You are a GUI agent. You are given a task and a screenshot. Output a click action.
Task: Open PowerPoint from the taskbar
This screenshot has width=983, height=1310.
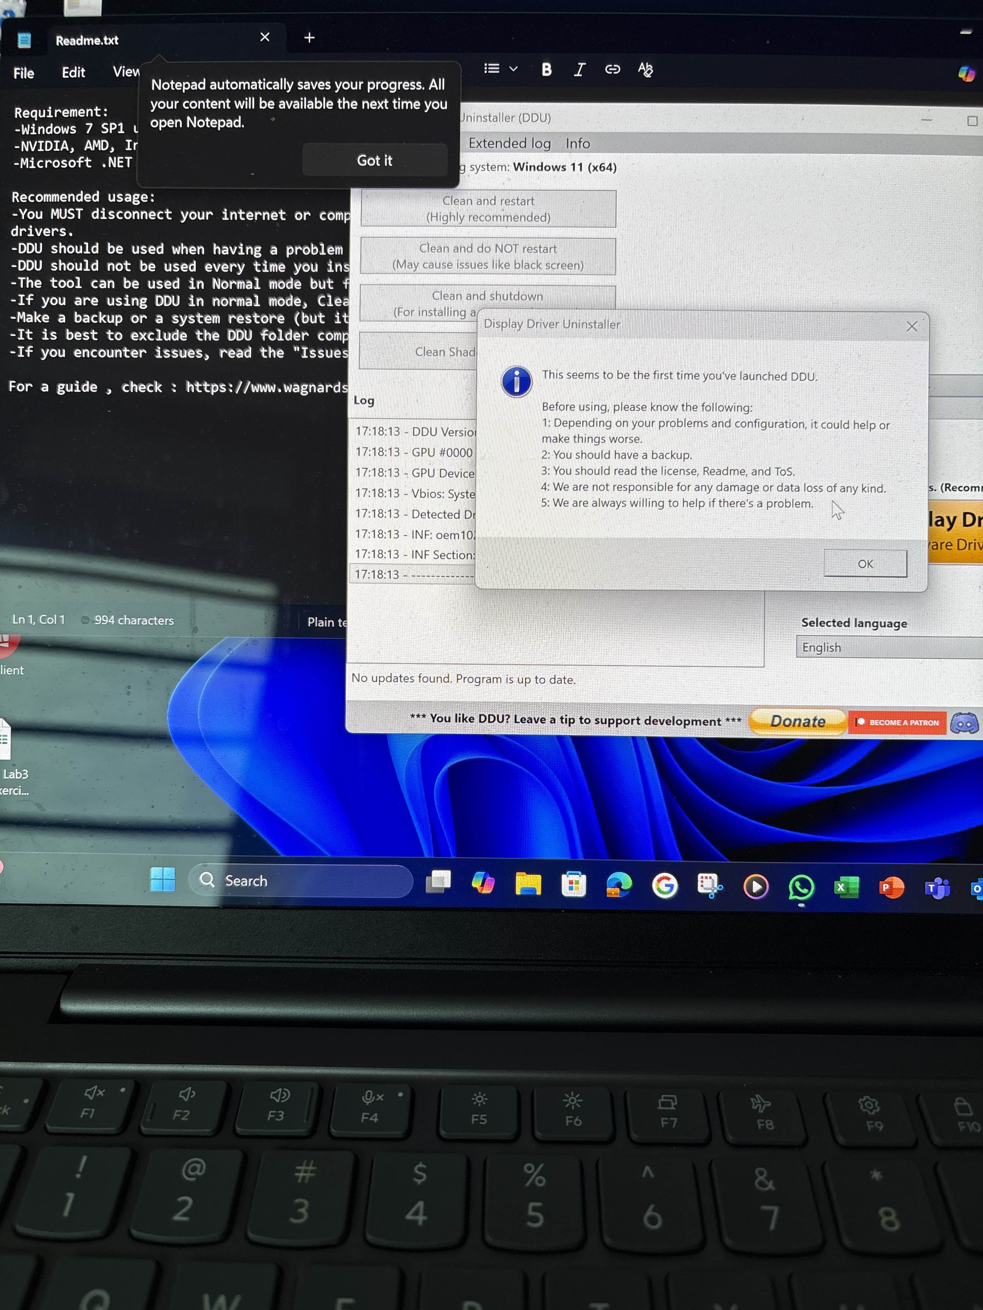[x=891, y=888]
